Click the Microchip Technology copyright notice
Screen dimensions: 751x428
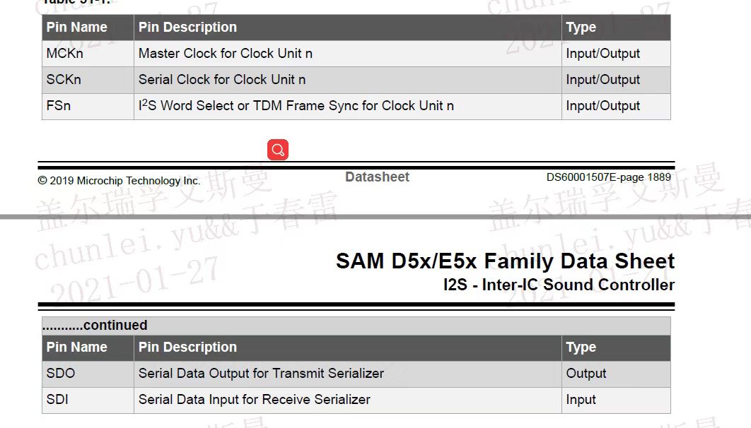point(119,181)
